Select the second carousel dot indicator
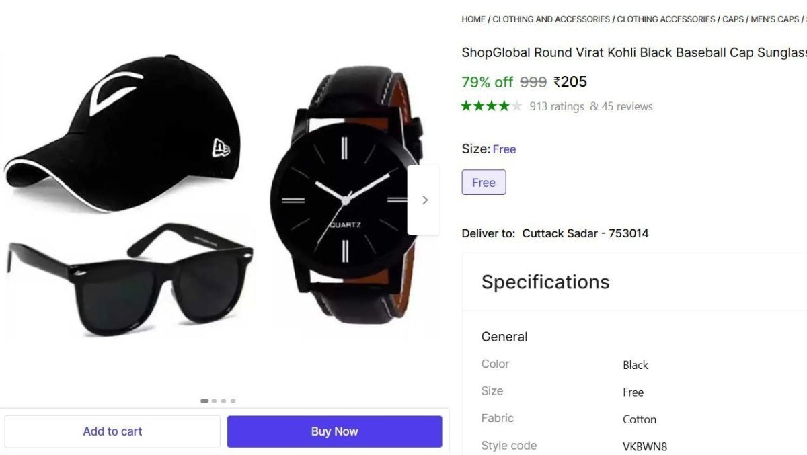807x455 pixels. point(213,400)
